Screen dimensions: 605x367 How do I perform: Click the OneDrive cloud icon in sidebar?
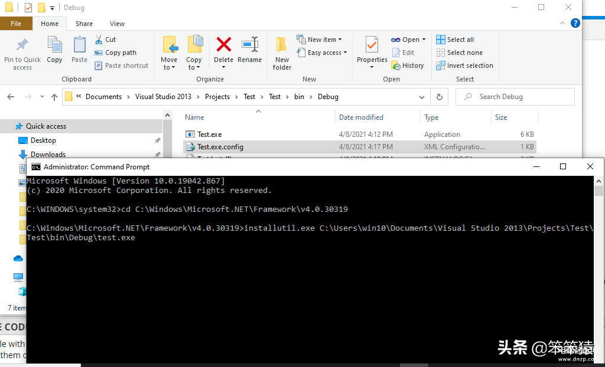(x=18, y=258)
